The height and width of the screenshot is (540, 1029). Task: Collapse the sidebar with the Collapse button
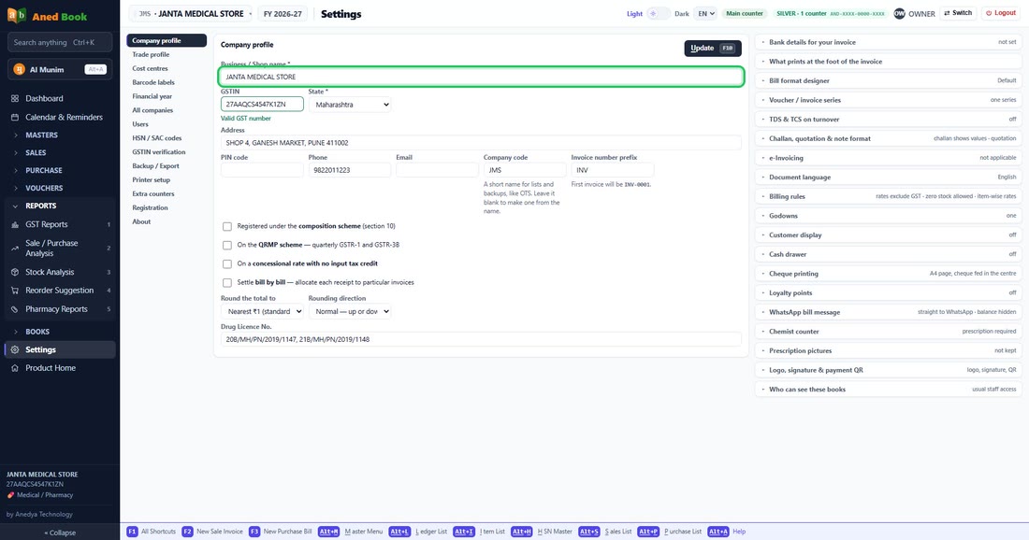click(60, 533)
